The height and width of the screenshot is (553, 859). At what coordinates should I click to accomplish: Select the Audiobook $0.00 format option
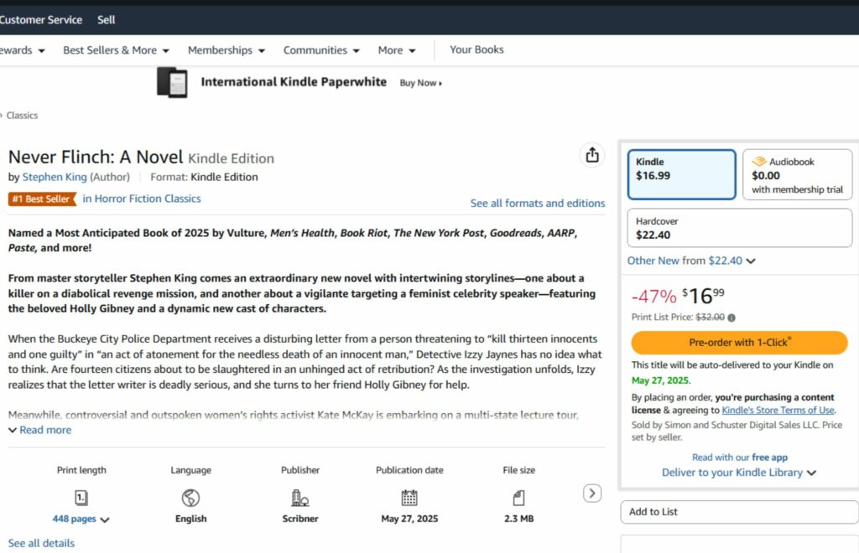(x=797, y=174)
